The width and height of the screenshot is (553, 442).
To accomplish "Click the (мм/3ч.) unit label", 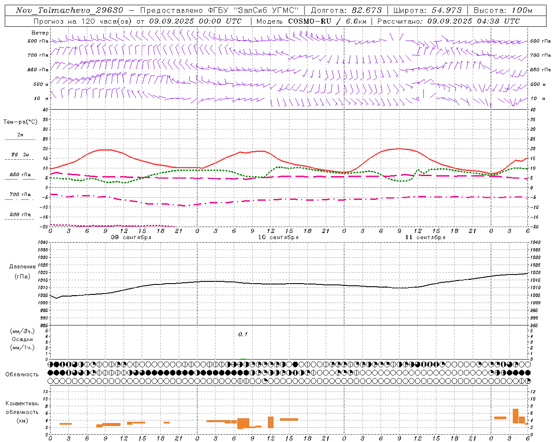I will click(x=22, y=331).
